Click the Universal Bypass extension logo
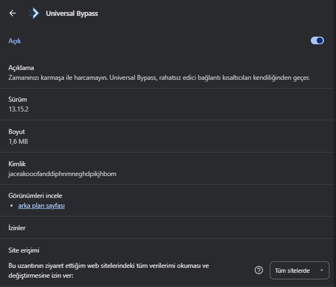 [34, 13]
